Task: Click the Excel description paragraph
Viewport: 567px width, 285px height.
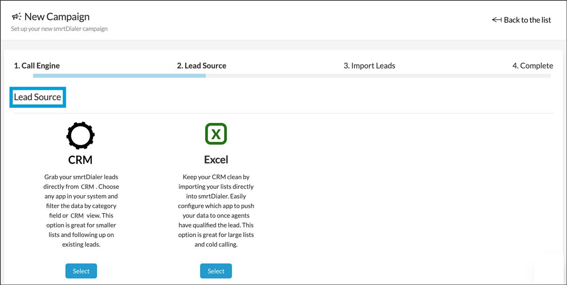Action: (x=216, y=210)
